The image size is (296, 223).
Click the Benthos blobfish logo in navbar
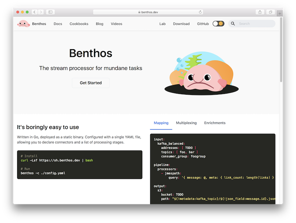(24, 24)
